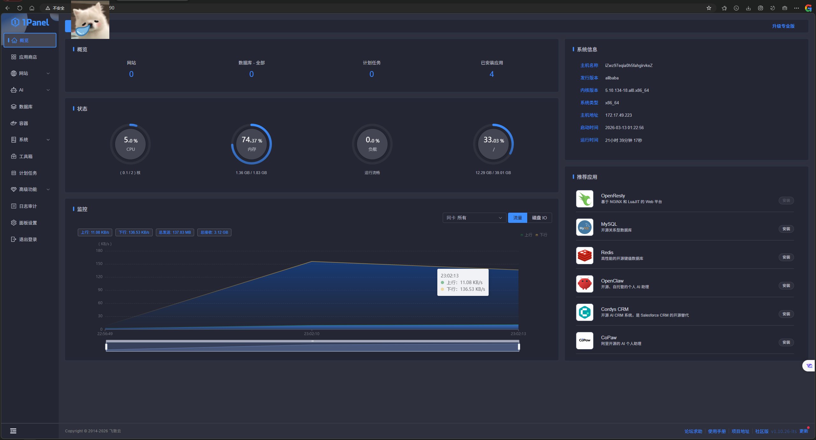Open the Containers docker icon
Image resolution: width=816 pixels, height=440 pixels.
pyautogui.click(x=14, y=123)
